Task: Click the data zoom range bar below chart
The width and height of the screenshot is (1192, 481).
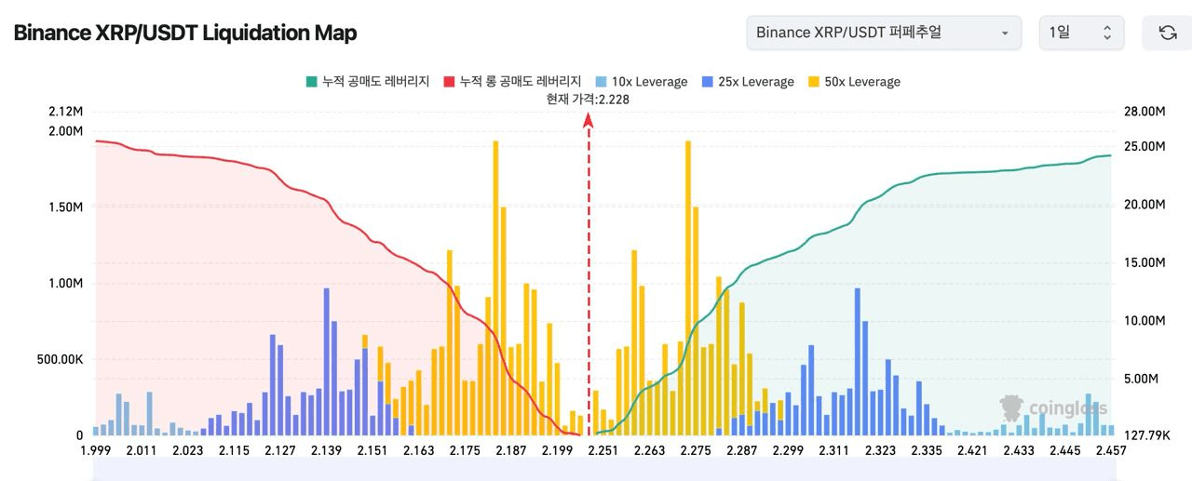Action: pyautogui.click(x=603, y=470)
